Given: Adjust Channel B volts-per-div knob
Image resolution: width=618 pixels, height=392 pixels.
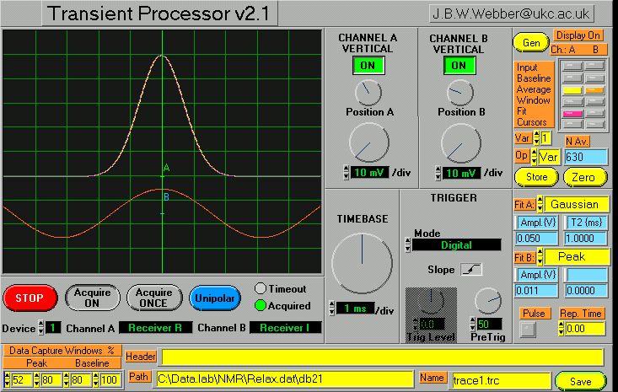Looking at the screenshot, I should pyautogui.click(x=461, y=143).
